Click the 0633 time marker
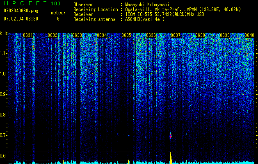This screenshot has height=164, width=258. [x=77, y=35]
